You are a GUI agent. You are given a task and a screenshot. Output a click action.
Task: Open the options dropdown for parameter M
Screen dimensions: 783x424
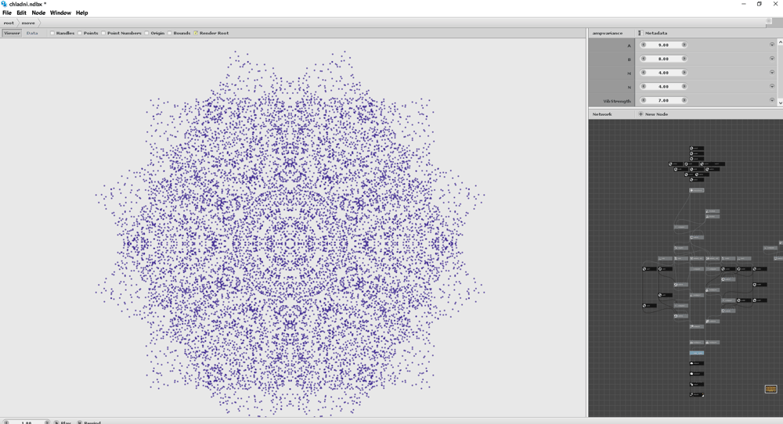coord(772,73)
